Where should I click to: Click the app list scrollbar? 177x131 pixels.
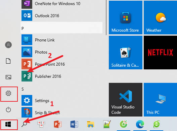pyautogui.click(x=106, y=18)
